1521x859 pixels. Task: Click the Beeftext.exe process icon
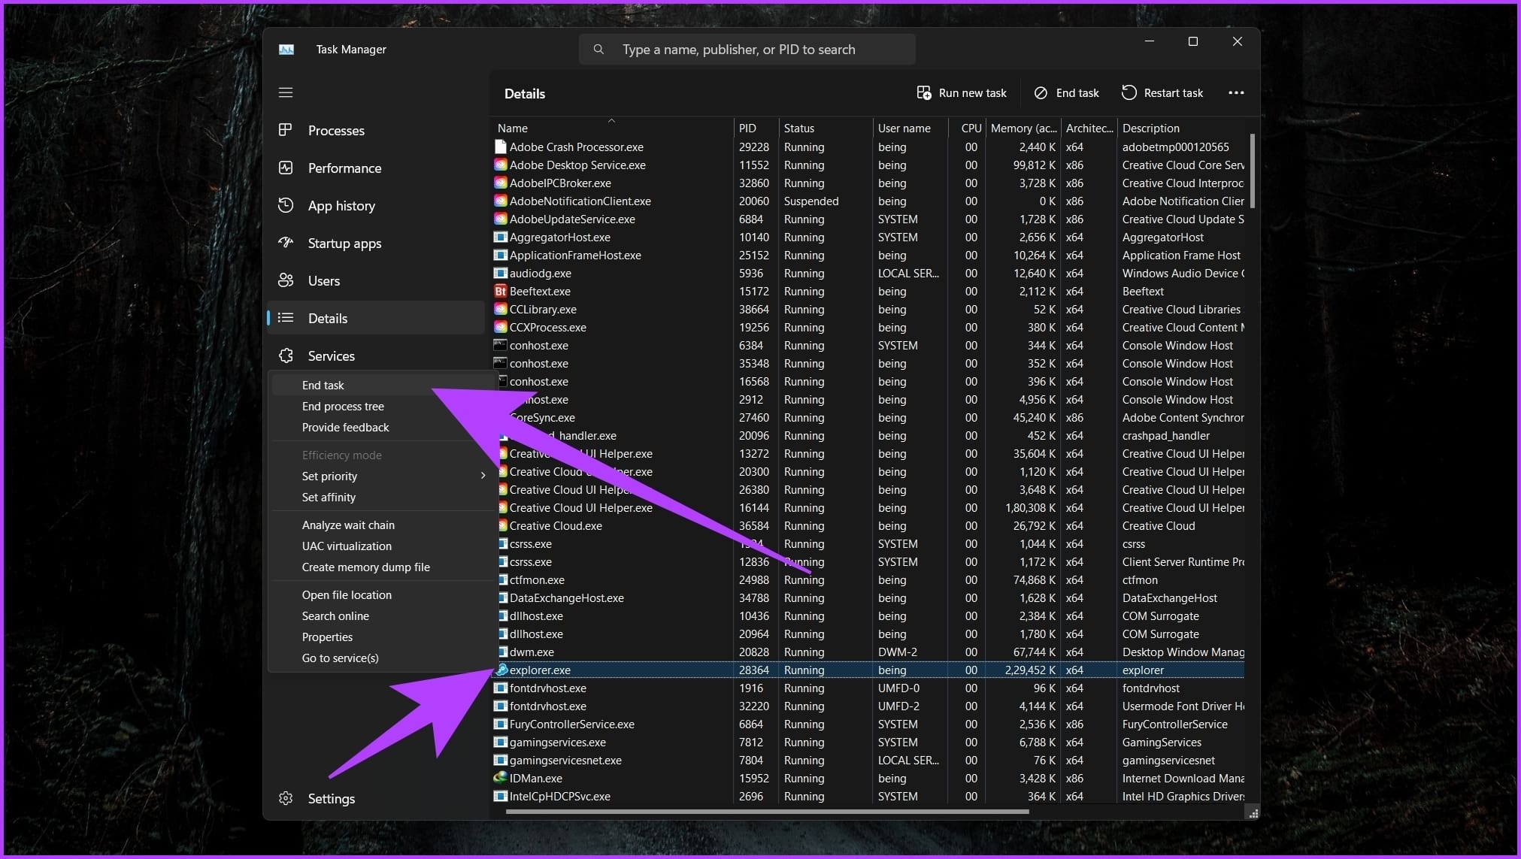[501, 291]
